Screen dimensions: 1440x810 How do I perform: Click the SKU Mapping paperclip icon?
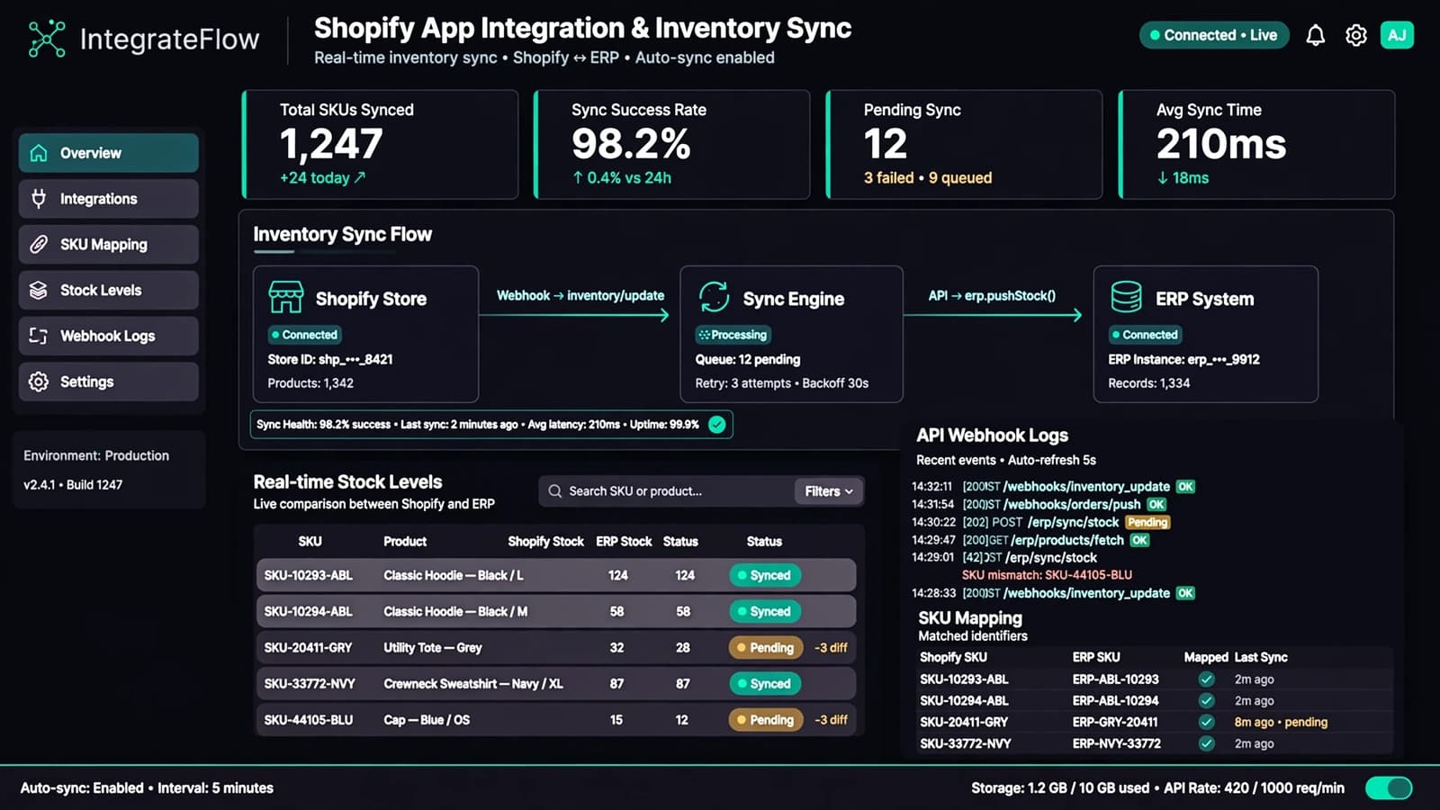[39, 244]
